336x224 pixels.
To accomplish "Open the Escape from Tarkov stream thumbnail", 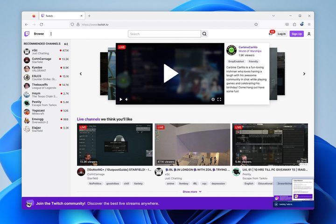I will [270, 145].
